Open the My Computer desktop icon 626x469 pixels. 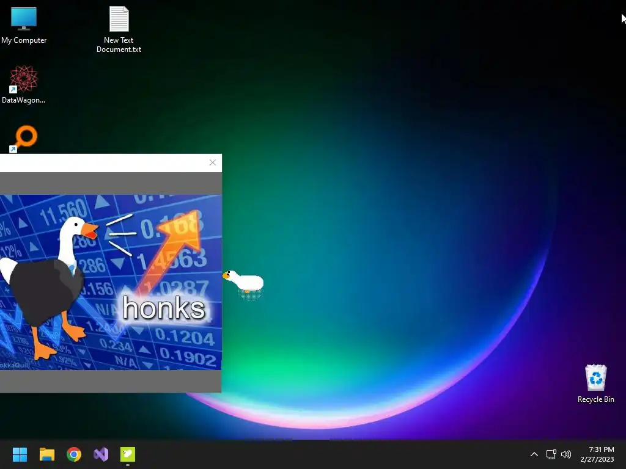(x=24, y=25)
